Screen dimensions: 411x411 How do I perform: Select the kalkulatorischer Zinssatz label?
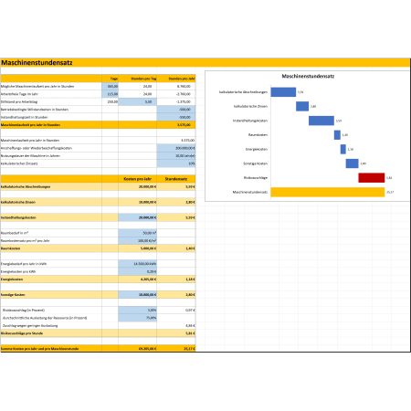coord(19,163)
